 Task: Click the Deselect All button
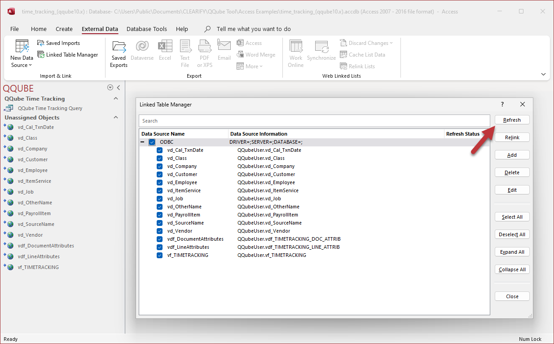(512, 234)
